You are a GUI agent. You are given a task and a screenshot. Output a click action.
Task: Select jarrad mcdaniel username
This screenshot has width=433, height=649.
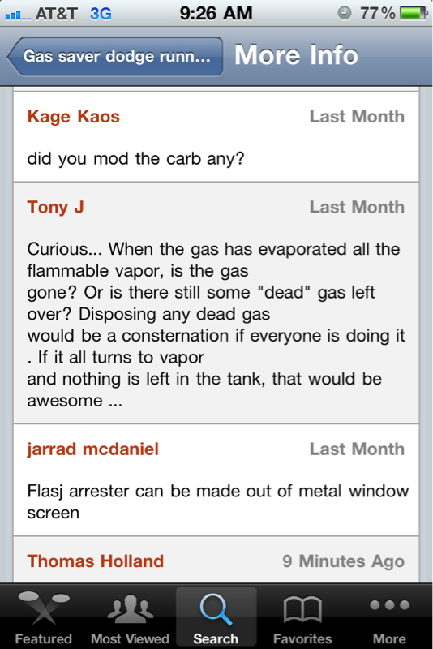pyautogui.click(x=93, y=449)
